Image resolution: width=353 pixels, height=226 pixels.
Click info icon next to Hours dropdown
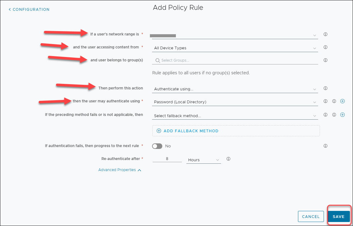(228, 159)
